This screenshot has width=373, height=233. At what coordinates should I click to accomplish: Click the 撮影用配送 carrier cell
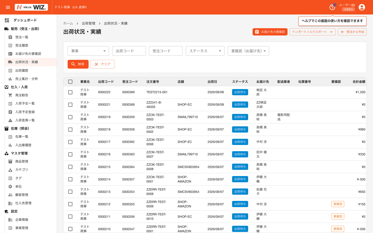[x=284, y=117]
